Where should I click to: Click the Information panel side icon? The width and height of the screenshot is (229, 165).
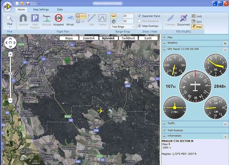[x=225, y=136]
